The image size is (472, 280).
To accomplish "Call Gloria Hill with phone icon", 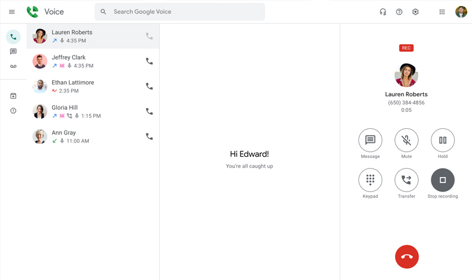I will pyautogui.click(x=149, y=111).
